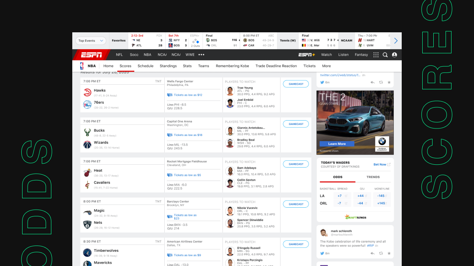Click Giannis Antetokounmpo's player photo
The image size is (474, 266).
[x=230, y=131]
